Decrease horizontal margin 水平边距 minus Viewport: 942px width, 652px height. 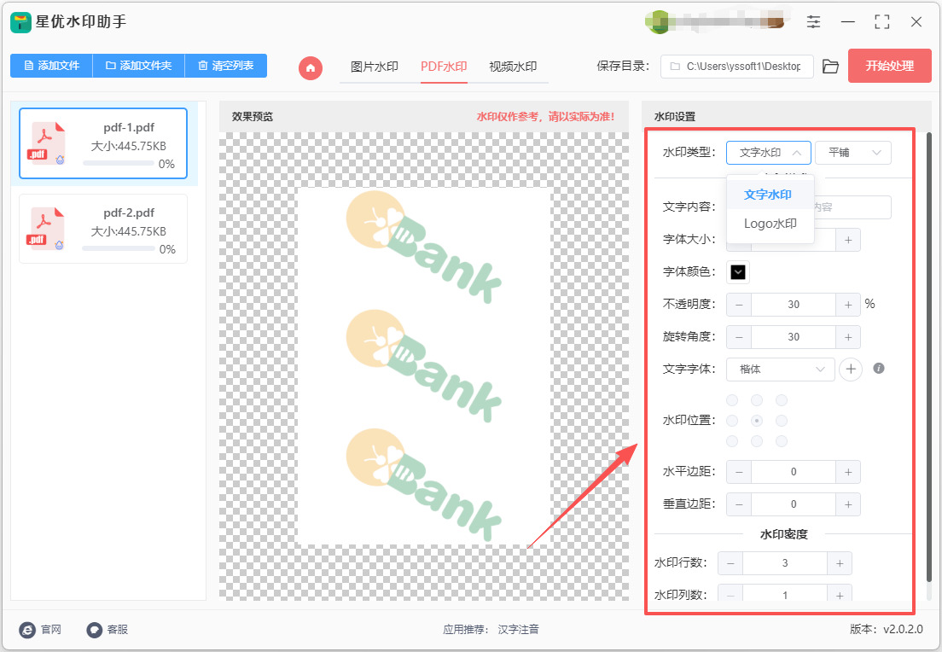[739, 472]
